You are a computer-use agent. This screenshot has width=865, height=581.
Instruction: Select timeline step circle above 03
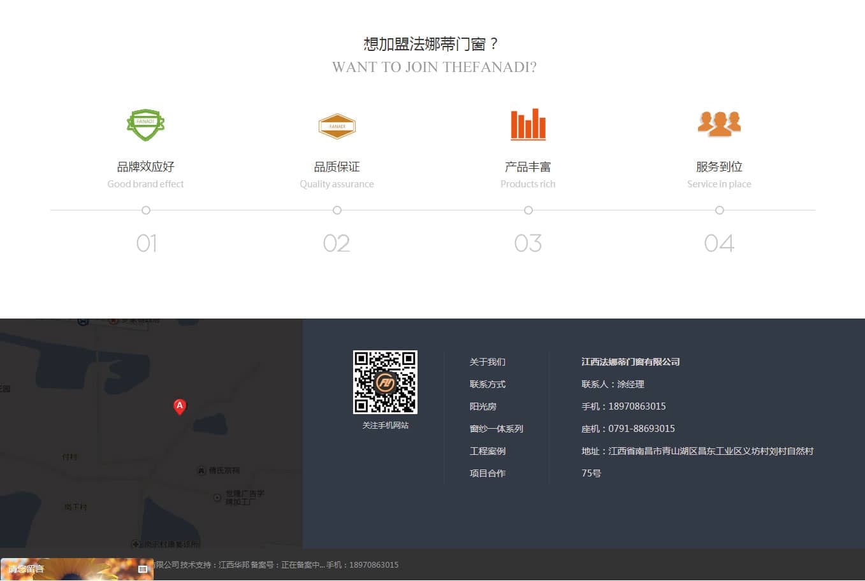point(528,210)
